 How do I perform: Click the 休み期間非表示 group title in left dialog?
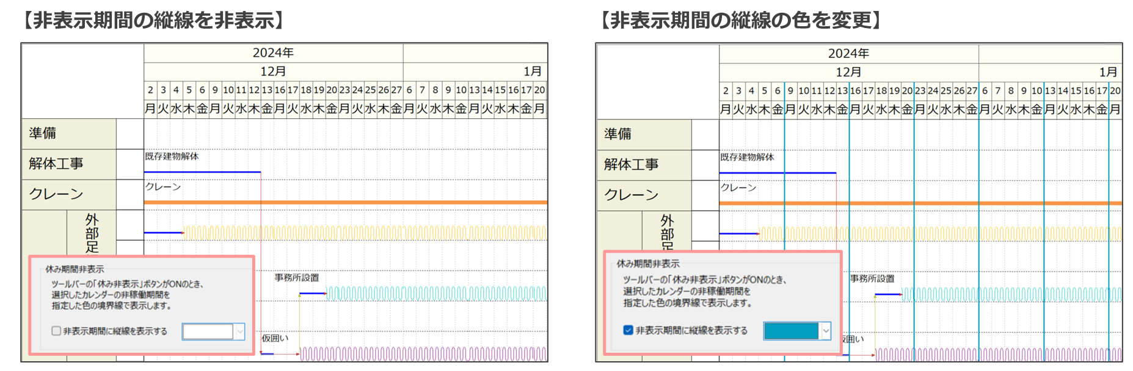[x=75, y=269]
